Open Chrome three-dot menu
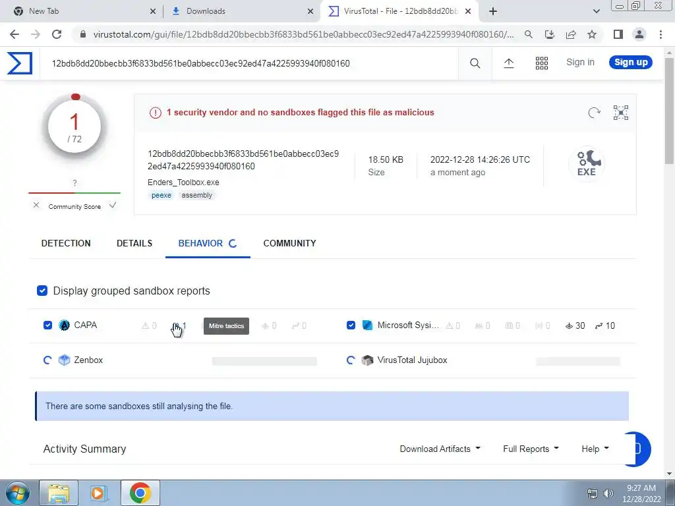675x506 pixels. pyautogui.click(x=660, y=34)
